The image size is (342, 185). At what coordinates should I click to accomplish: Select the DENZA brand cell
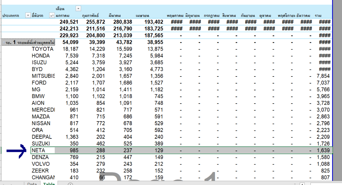pyautogui.click(x=40, y=157)
